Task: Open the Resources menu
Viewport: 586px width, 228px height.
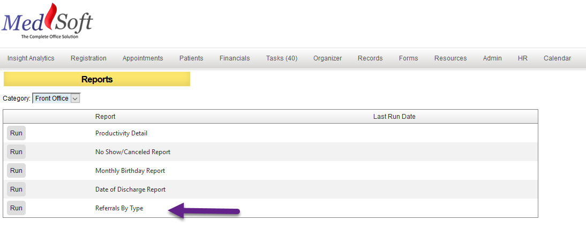Action: tap(450, 58)
